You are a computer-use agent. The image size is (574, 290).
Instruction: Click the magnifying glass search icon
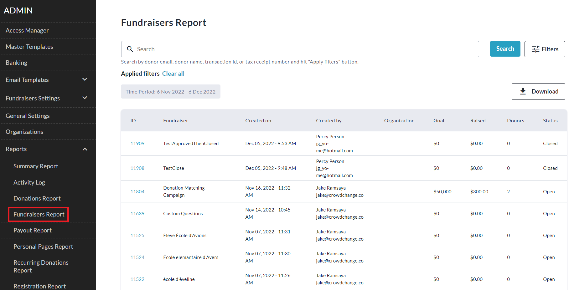[x=130, y=49]
